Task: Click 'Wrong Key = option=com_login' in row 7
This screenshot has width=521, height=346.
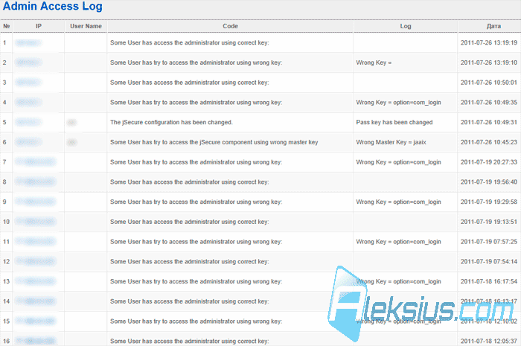Action: (x=398, y=162)
